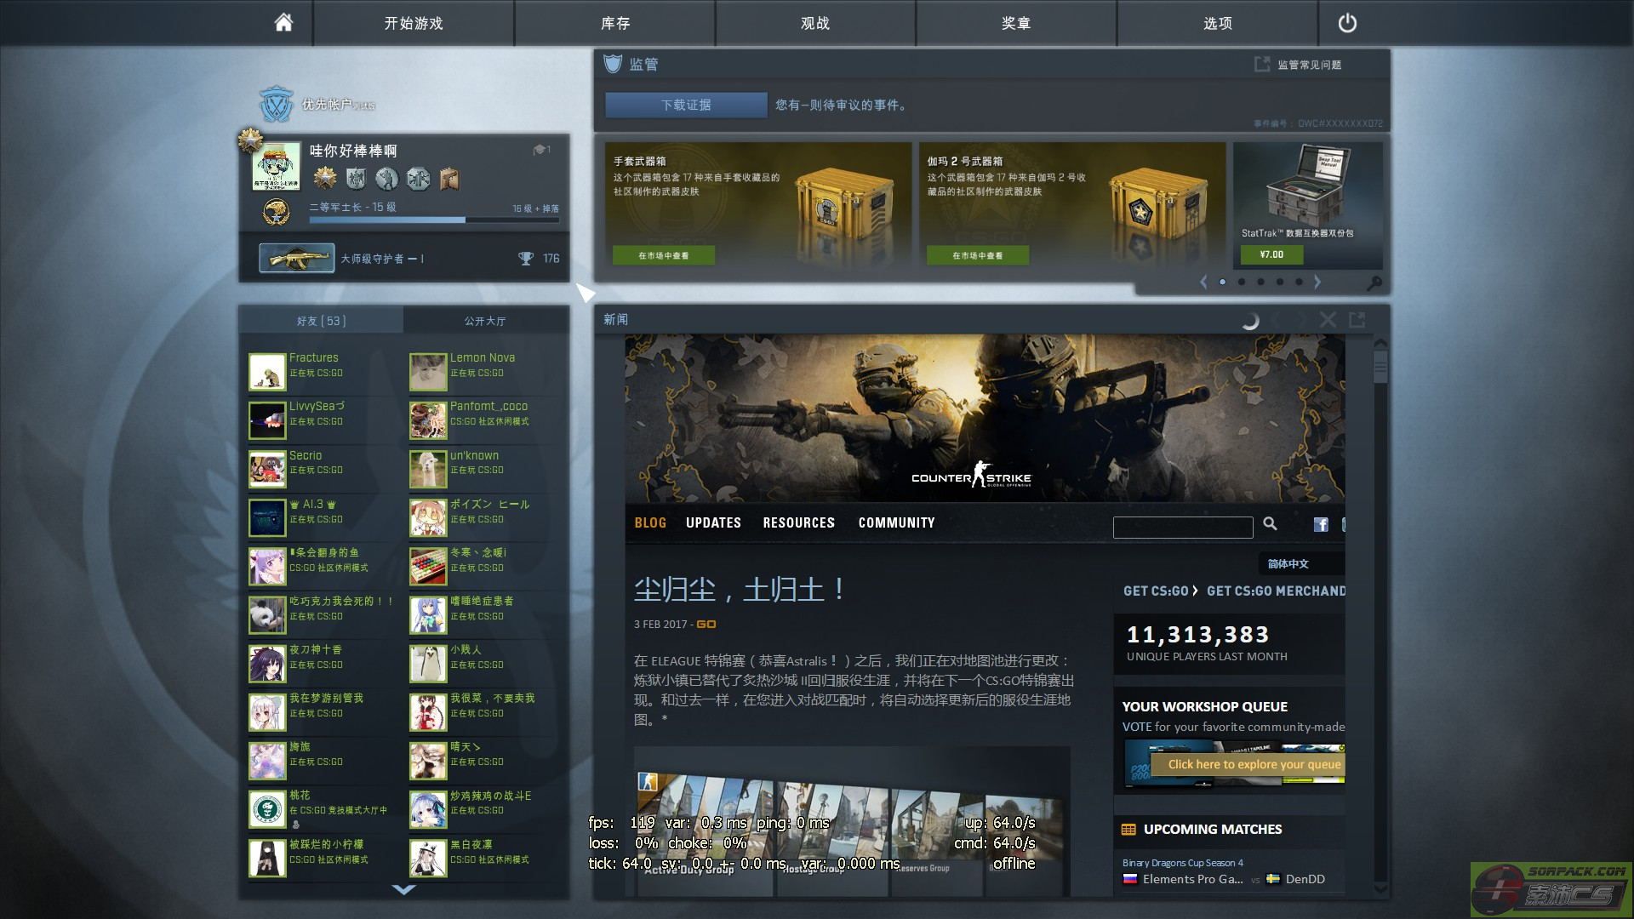1634x919 pixels.
Task: Click the news panel reload spinner icon
Action: (x=1249, y=320)
